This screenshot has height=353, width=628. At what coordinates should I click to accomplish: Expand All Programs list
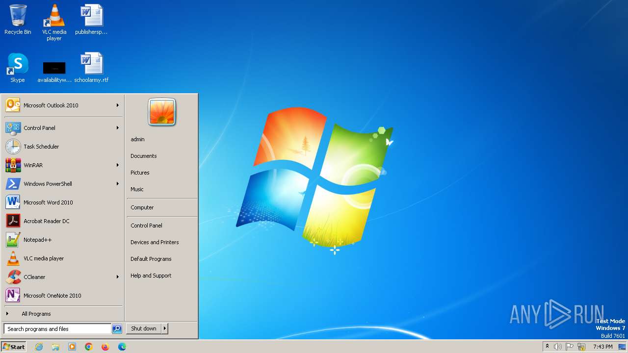tap(63, 314)
